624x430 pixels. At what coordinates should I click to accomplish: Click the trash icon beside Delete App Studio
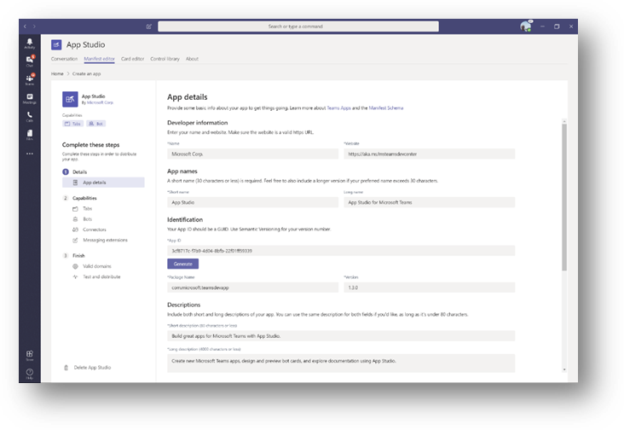tap(66, 368)
